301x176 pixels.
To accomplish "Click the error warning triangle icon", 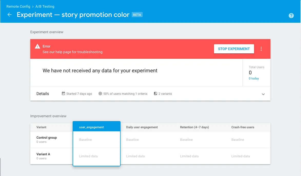I will click(37, 46).
